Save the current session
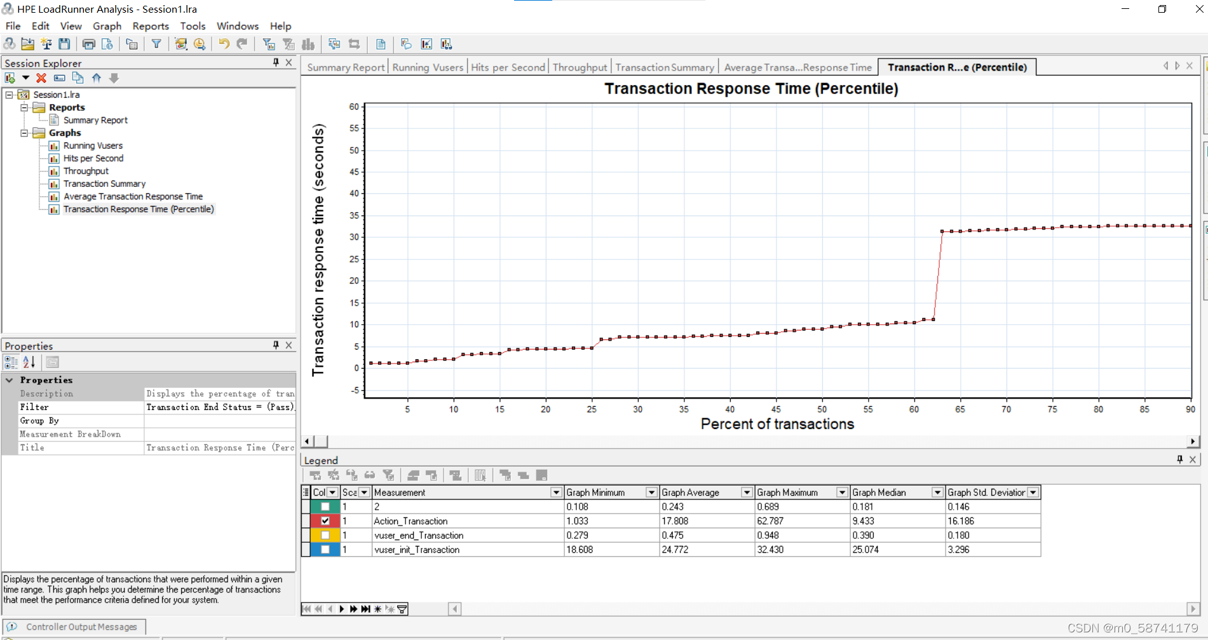Image resolution: width=1208 pixels, height=640 pixels. point(64,44)
